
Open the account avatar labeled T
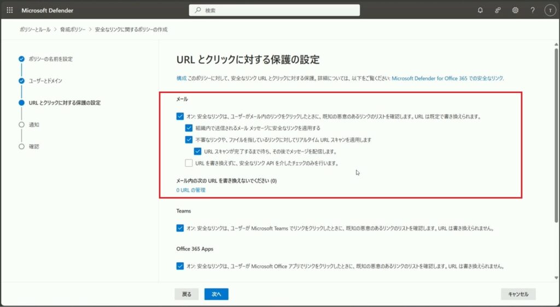[550, 10]
